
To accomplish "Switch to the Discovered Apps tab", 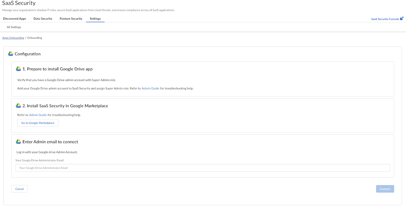I will click(x=15, y=19).
